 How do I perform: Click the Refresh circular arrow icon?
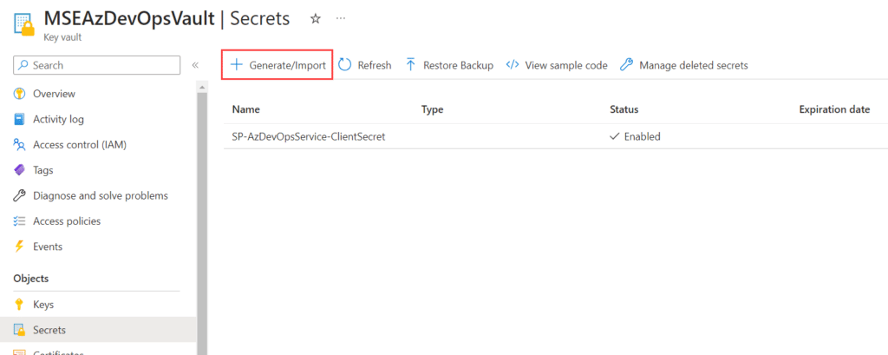[345, 64]
